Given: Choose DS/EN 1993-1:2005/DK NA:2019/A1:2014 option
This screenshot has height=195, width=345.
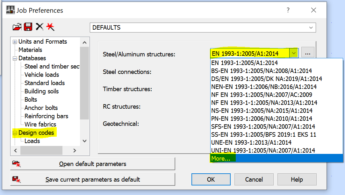Looking at the screenshot, I should pyautogui.click(x=277, y=79).
